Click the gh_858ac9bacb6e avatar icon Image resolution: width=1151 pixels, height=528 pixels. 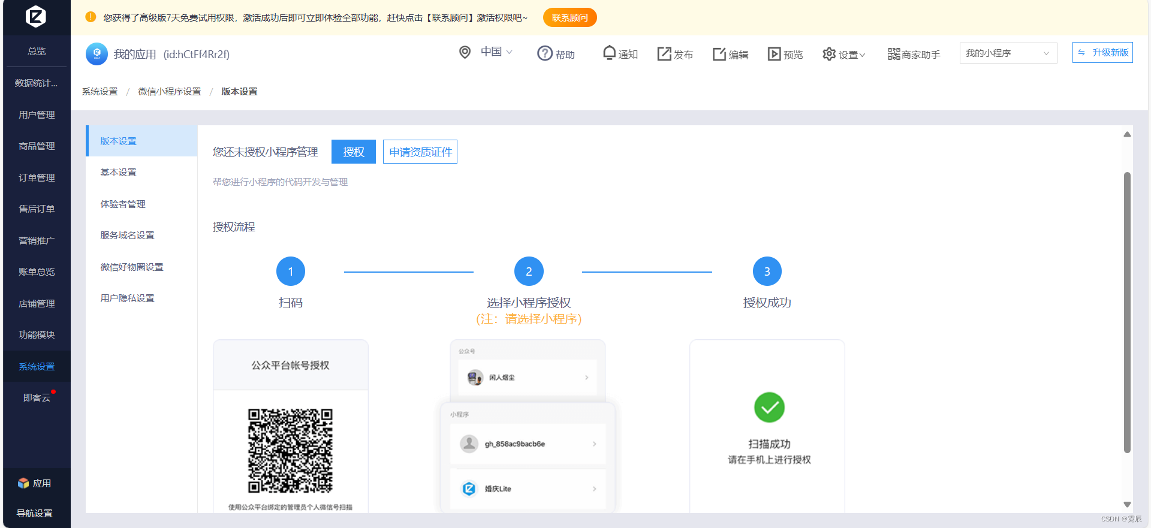tap(469, 443)
